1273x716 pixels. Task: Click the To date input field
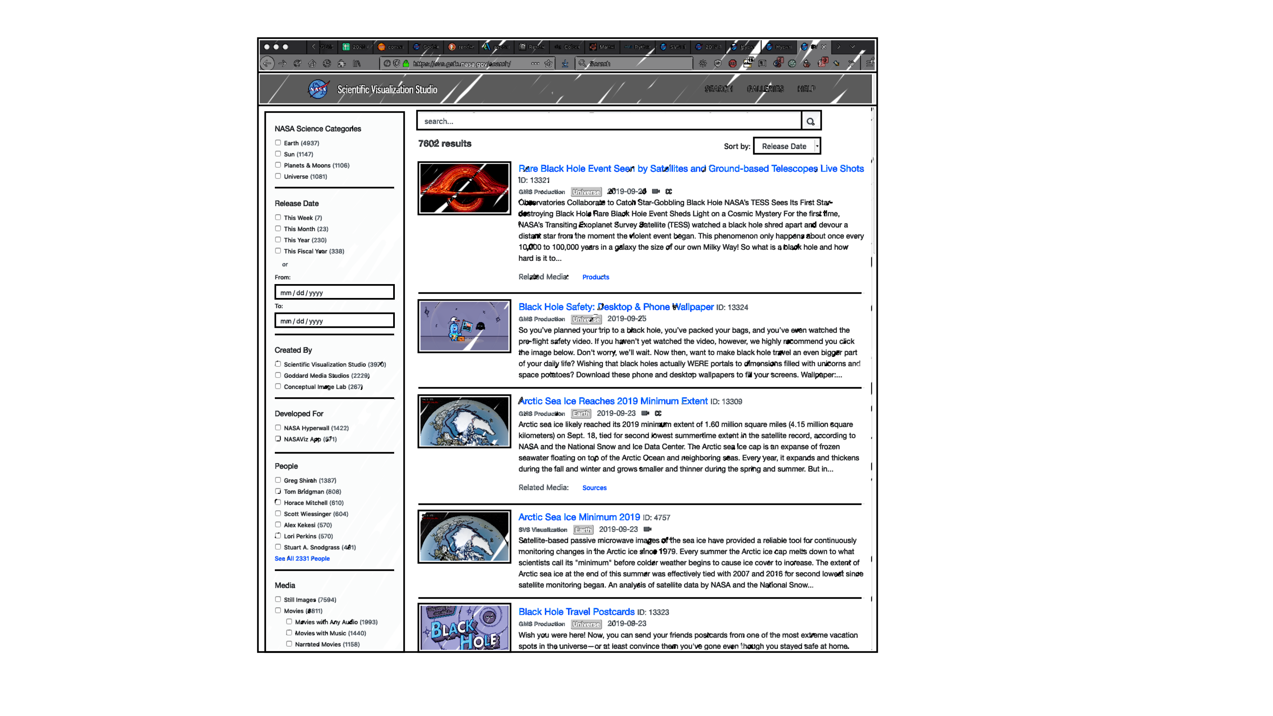coord(334,320)
